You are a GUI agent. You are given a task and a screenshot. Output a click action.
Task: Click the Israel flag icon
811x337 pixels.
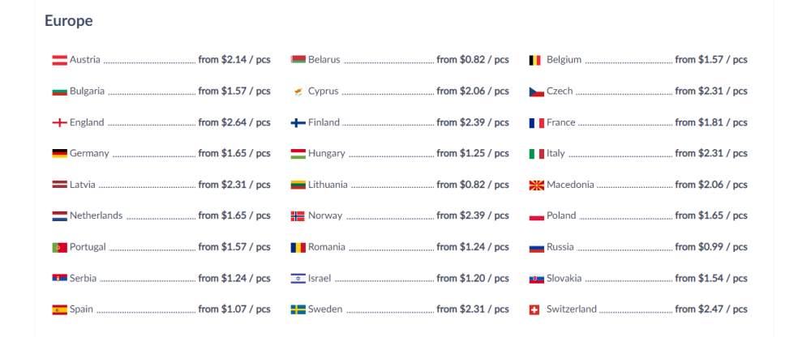298,279
